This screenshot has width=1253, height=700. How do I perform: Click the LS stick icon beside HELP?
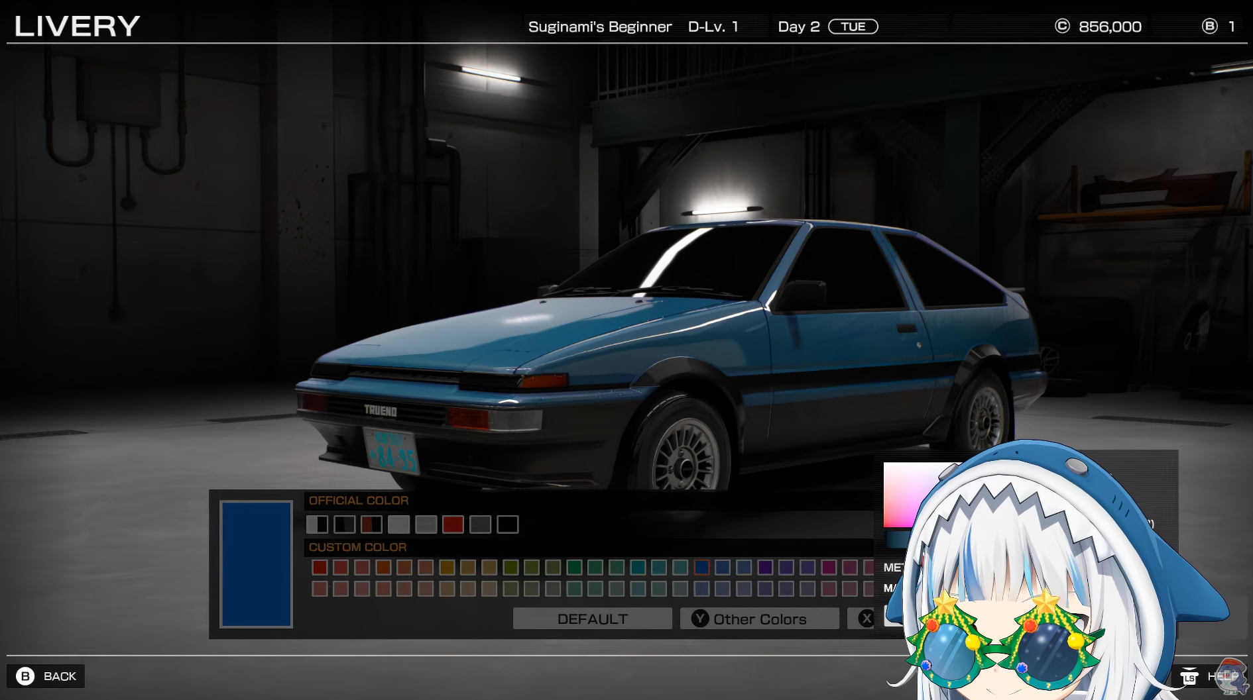[1189, 676]
